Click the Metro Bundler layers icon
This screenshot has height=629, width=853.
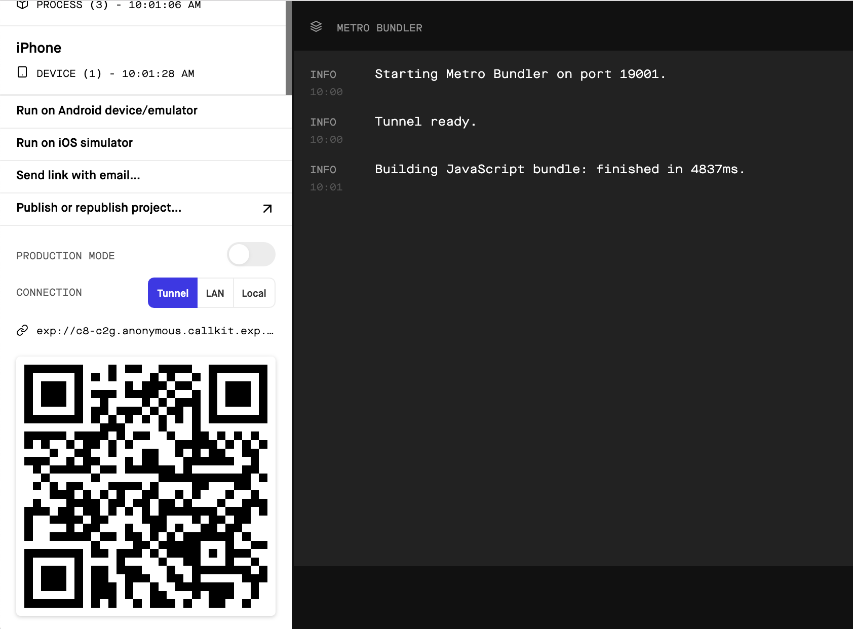(316, 27)
